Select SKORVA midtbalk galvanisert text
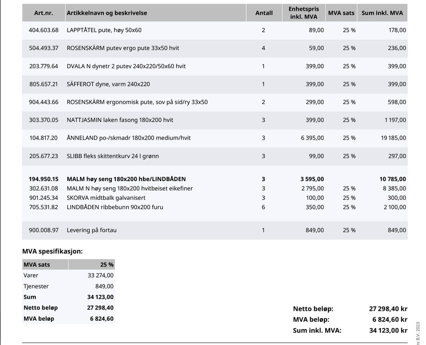 106,198
